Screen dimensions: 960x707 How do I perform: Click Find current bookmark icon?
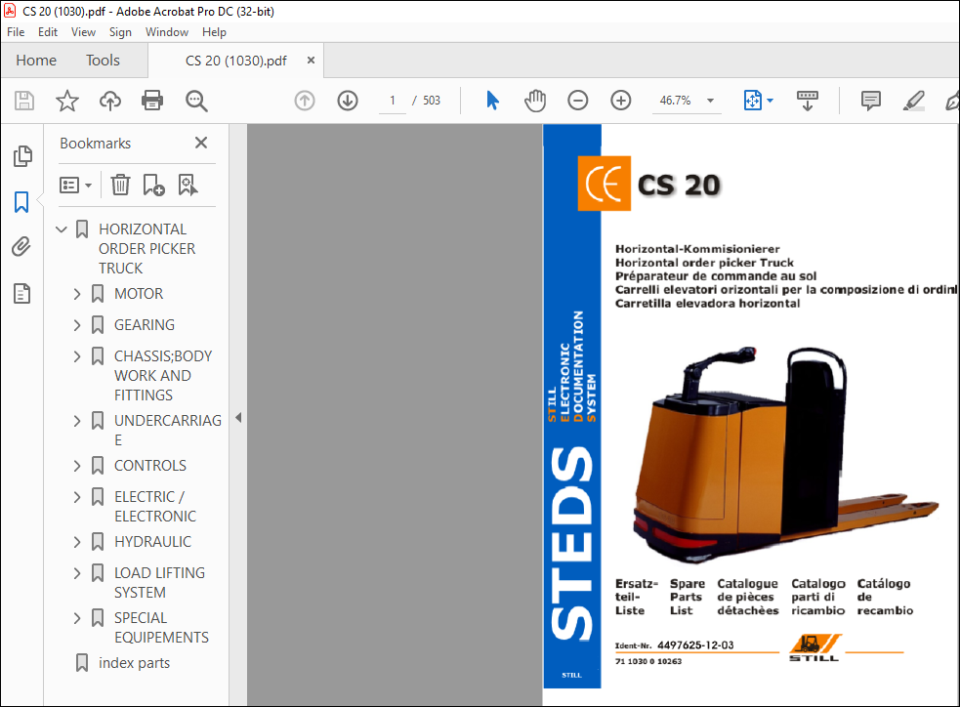[188, 185]
